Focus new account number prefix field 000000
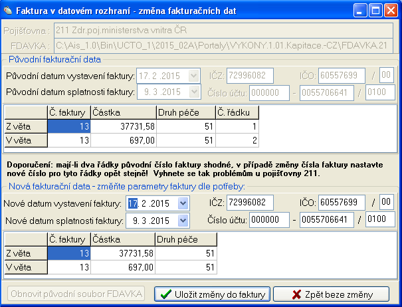 pyautogui.click(x=268, y=220)
